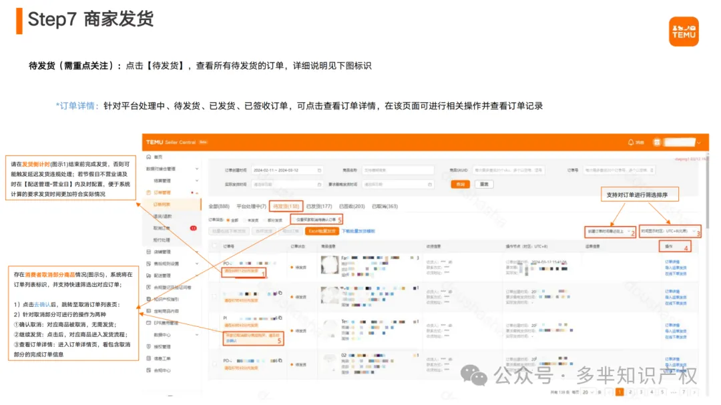Open the page size 20 dropdown

pyautogui.click(x=587, y=392)
